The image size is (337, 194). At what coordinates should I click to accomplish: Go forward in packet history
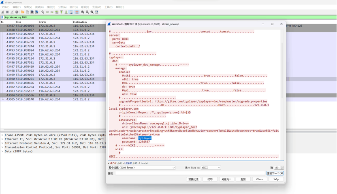(52, 12)
